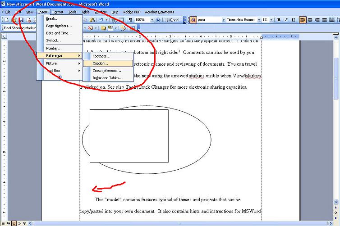Select Cross-reference in the submenu
The width and height of the screenshot is (340, 226).
click(107, 71)
